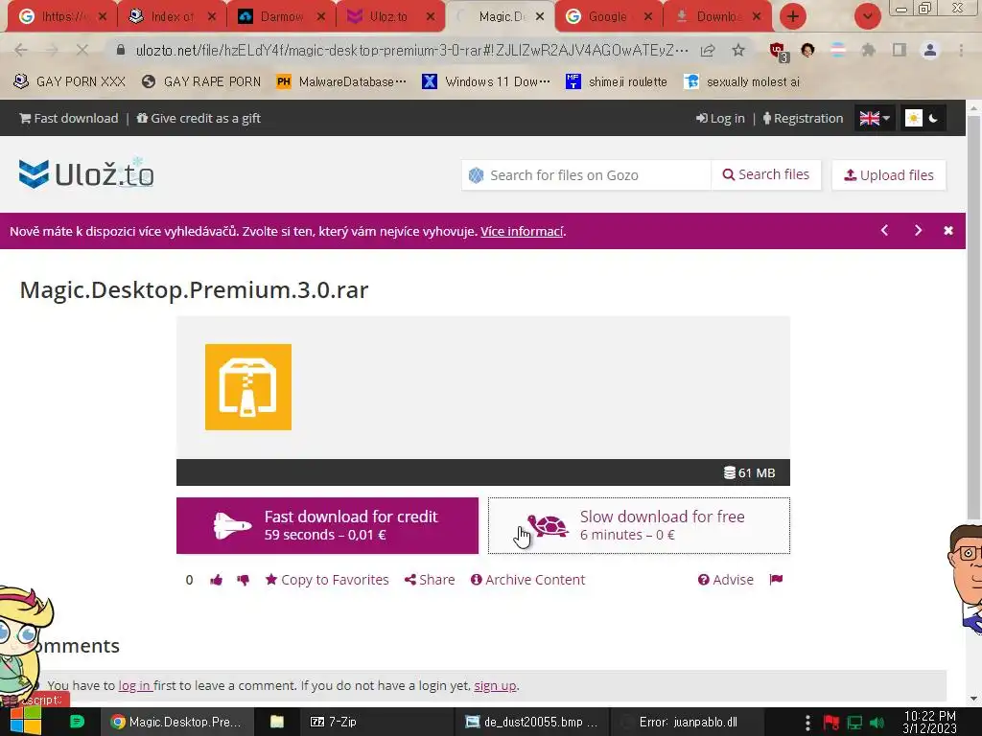This screenshot has height=736, width=982.
Task: Open shimeji roulette bookmark
Action: click(617, 81)
